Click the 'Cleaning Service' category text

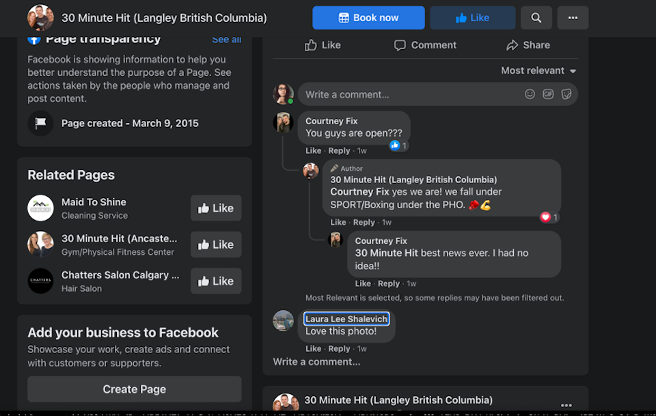point(94,216)
